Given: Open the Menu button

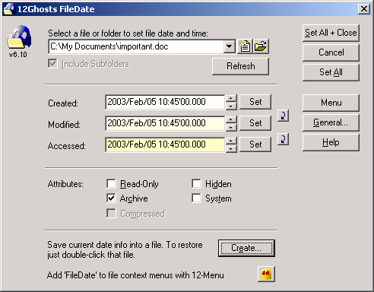Looking at the screenshot, I should tap(331, 103).
